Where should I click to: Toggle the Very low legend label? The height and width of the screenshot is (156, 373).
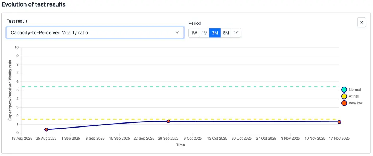pos(356,103)
